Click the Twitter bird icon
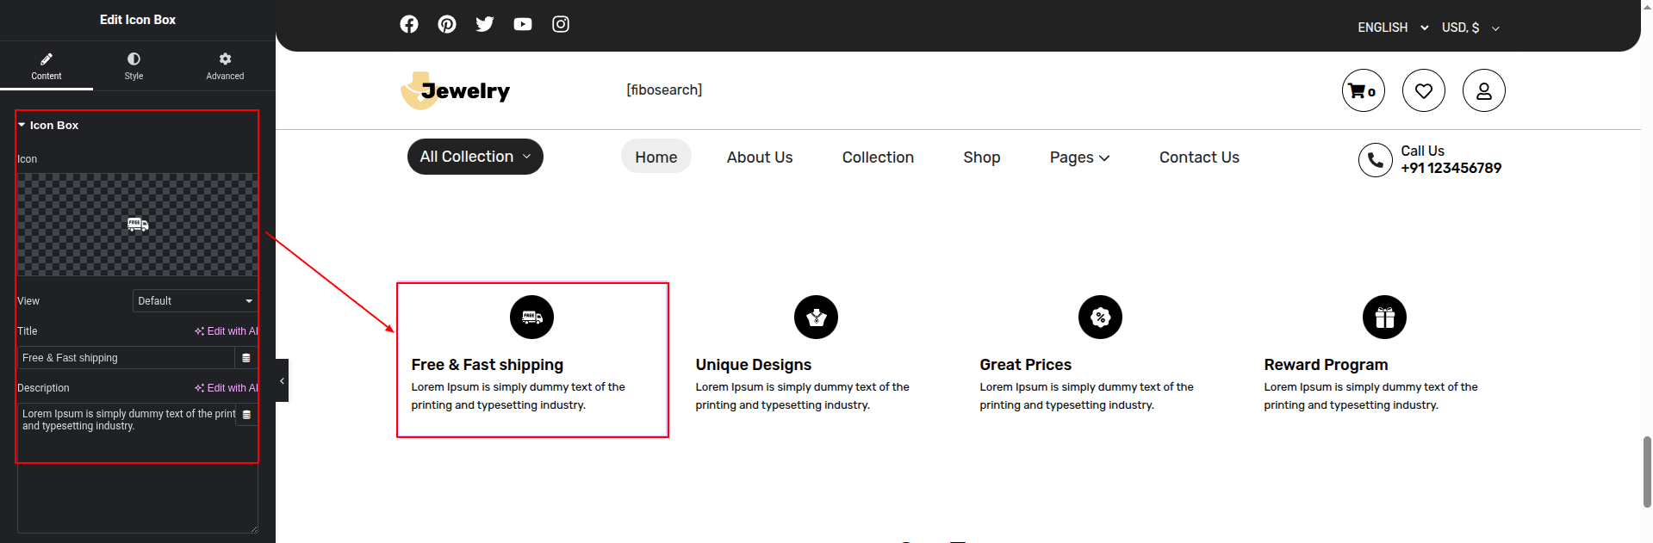The height and width of the screenshot is (543, 1653). [x=485, y=24]
